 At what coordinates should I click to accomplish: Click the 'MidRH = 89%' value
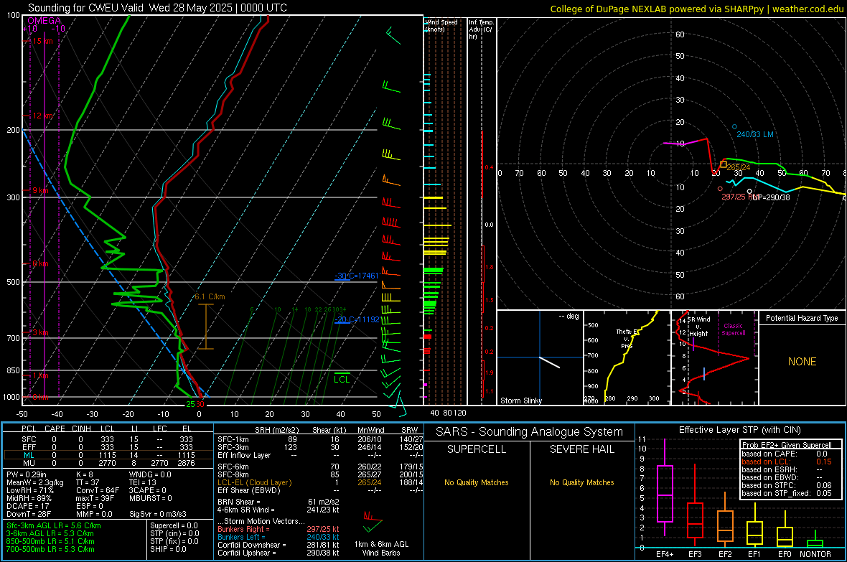pyautogui.click(x=29, y=498)
